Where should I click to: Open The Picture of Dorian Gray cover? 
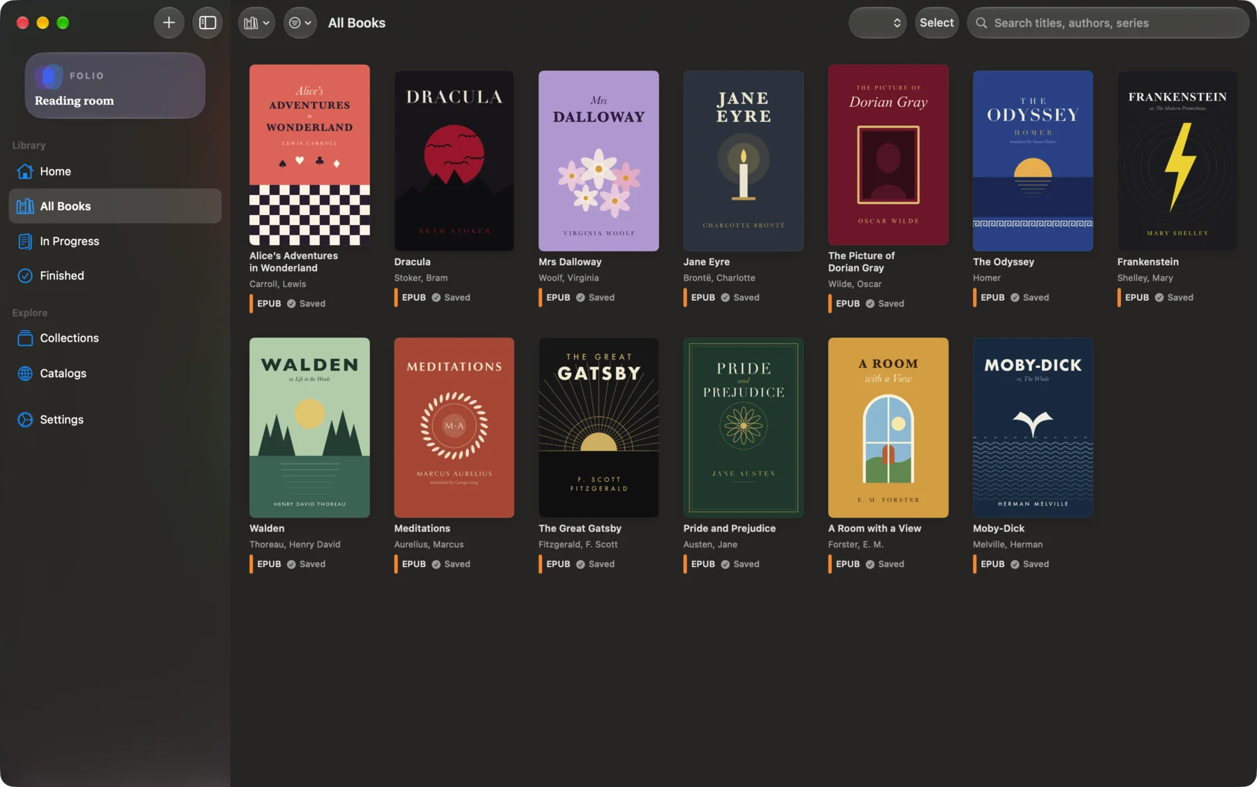[888, 155]
